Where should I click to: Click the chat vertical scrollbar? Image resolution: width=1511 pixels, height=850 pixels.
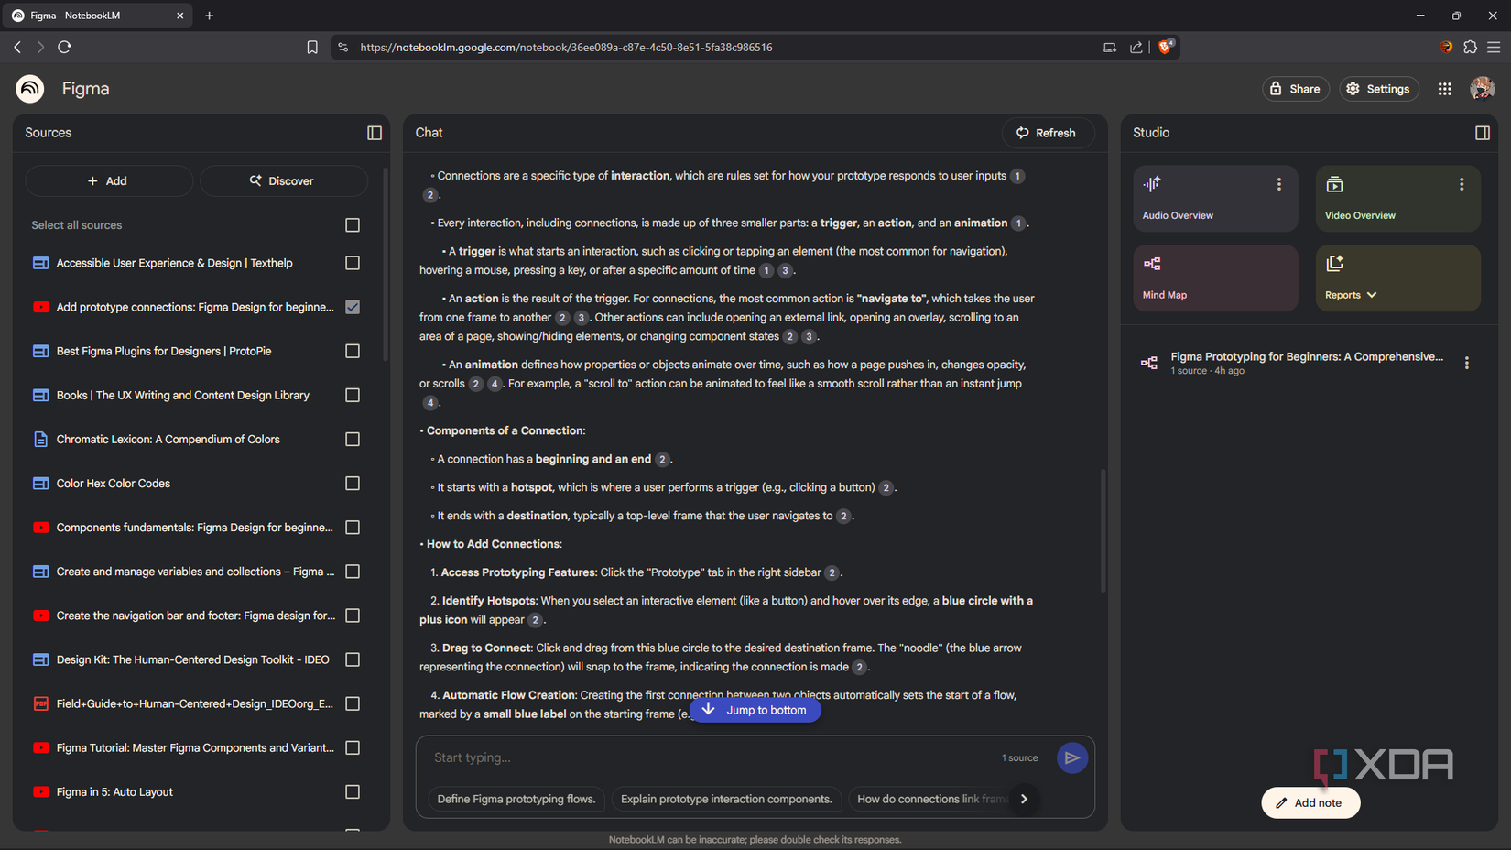point(1103,531)
